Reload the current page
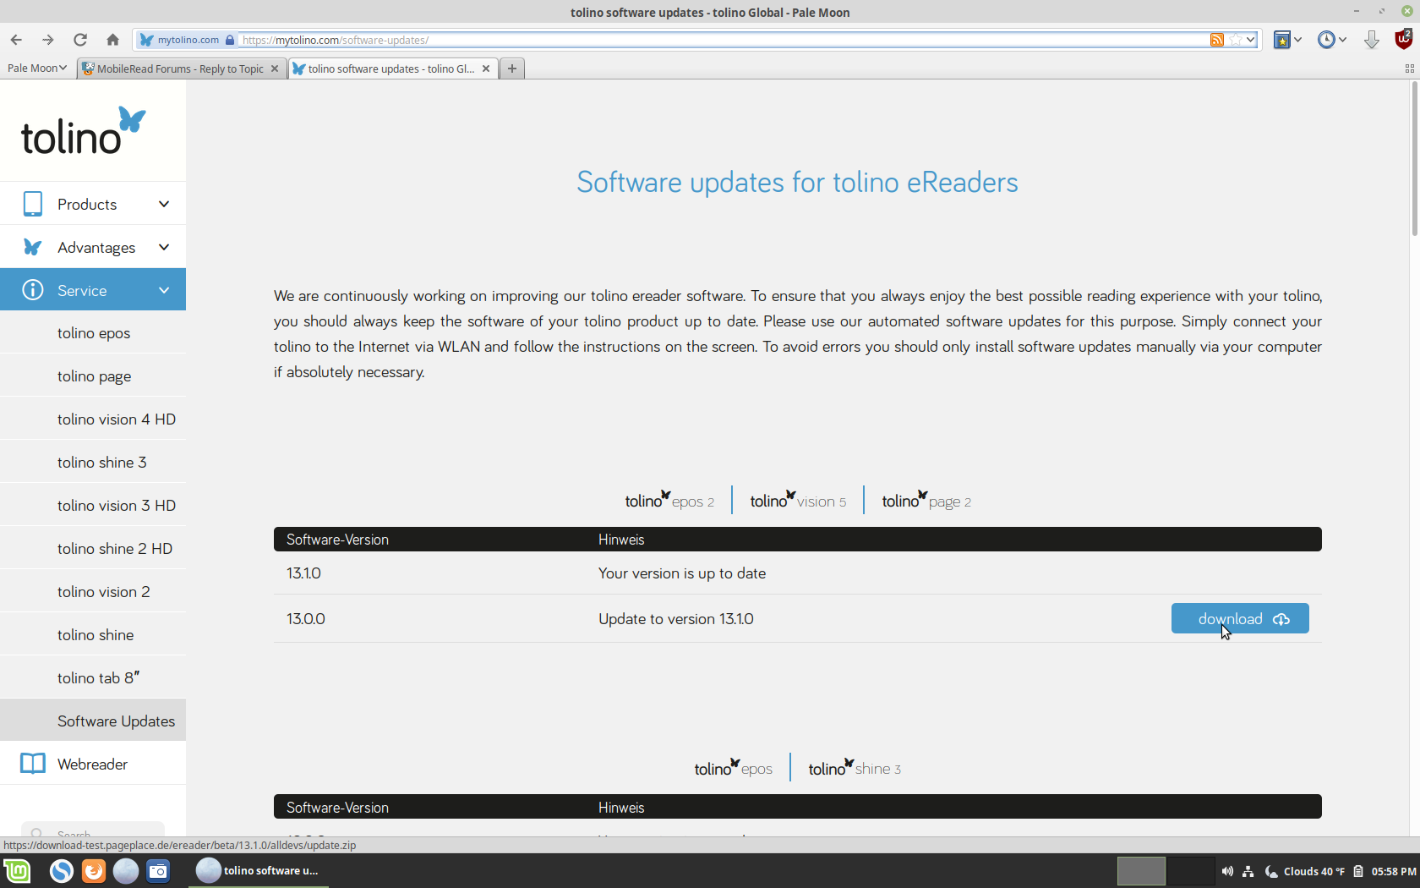This screenshot has height=888, width=1420. click(80, 40)
